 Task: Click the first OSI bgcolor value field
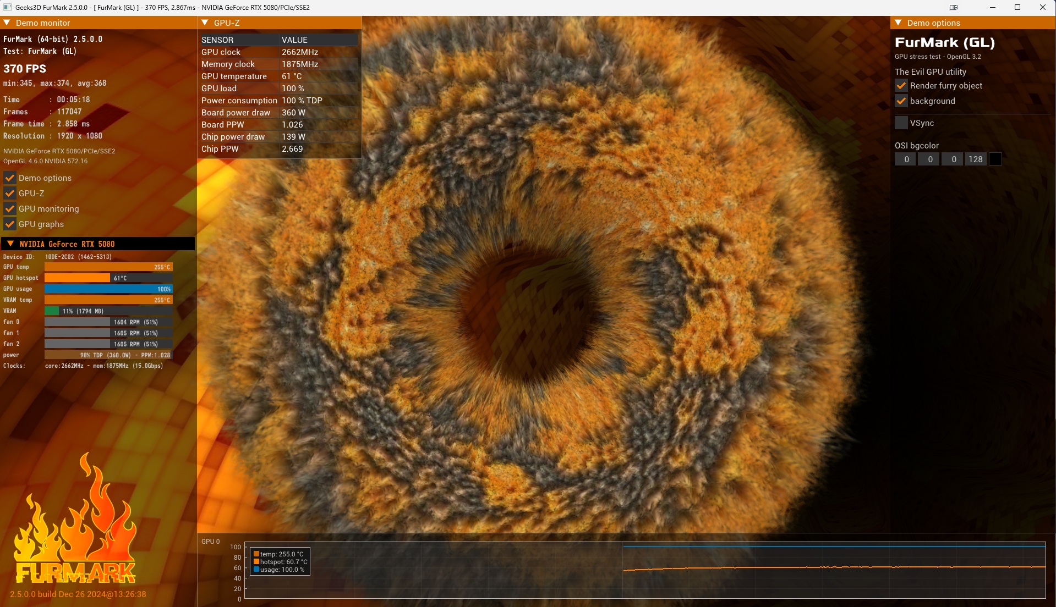point(905,159)
